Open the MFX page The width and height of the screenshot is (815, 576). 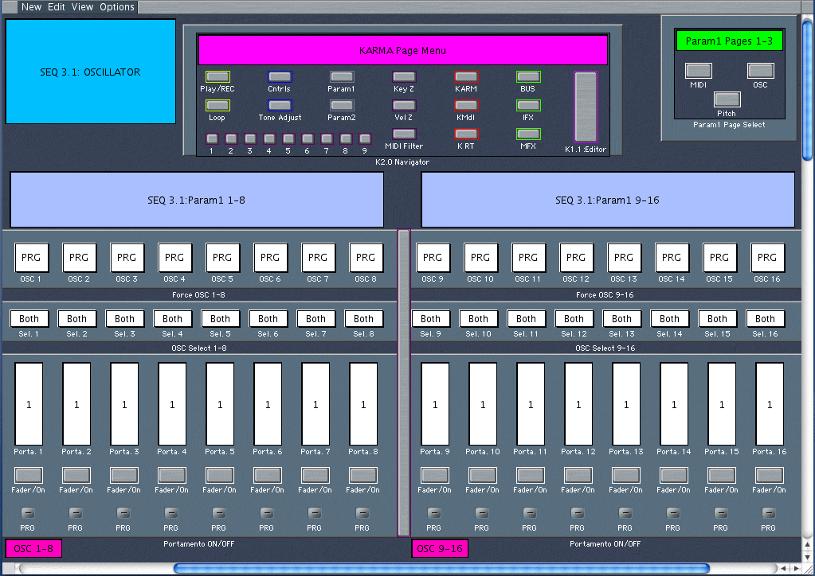click(x=528, y=134)
